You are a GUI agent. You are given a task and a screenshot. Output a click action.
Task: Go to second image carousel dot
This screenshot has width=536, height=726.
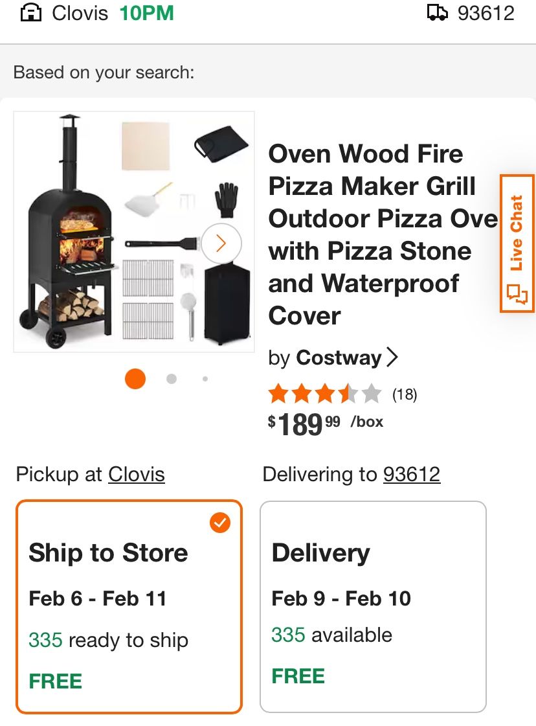(x=172, y=379)
